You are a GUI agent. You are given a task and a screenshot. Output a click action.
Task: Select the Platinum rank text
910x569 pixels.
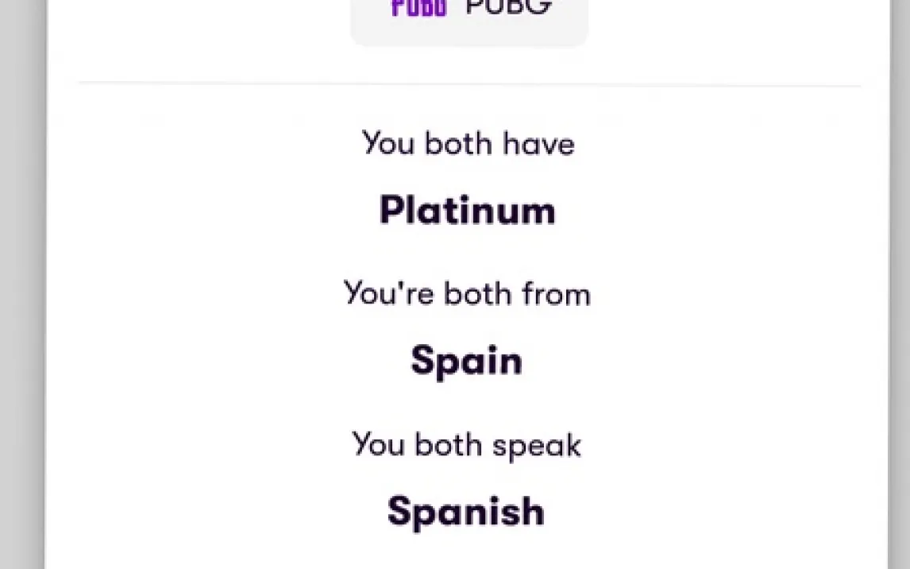[468, 211]
